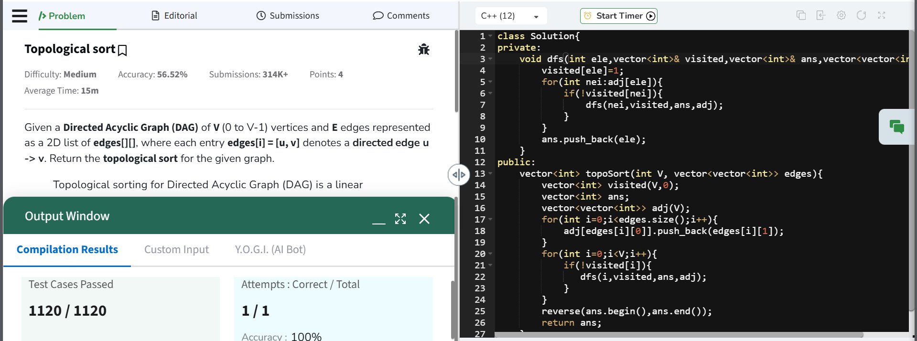Click the editor horizontal scrollbar

(x=679, y=335)
